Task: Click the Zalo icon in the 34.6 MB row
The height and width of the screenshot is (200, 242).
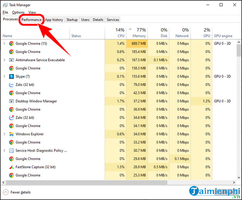Action: [11, 117]
